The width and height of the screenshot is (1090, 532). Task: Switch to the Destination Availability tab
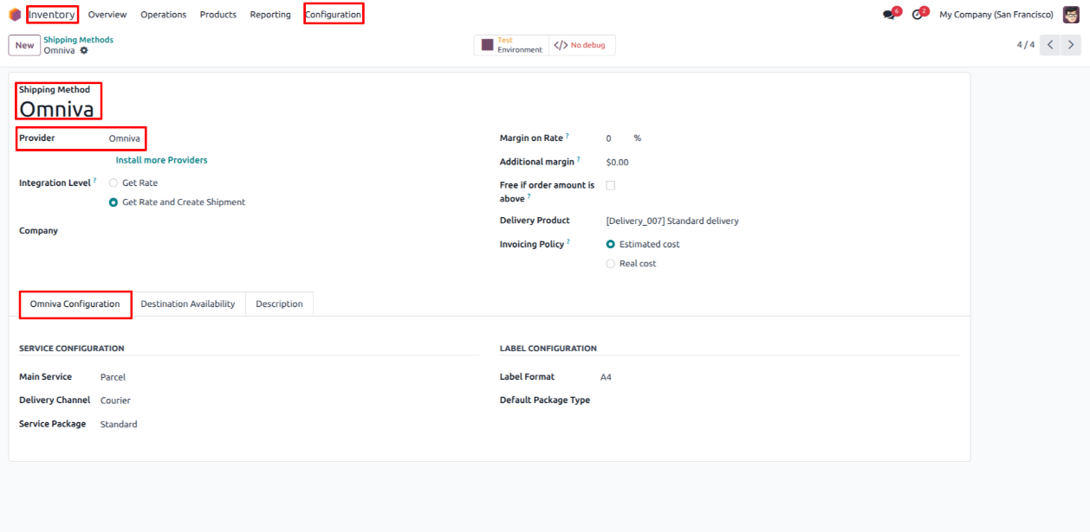(188, 304)
